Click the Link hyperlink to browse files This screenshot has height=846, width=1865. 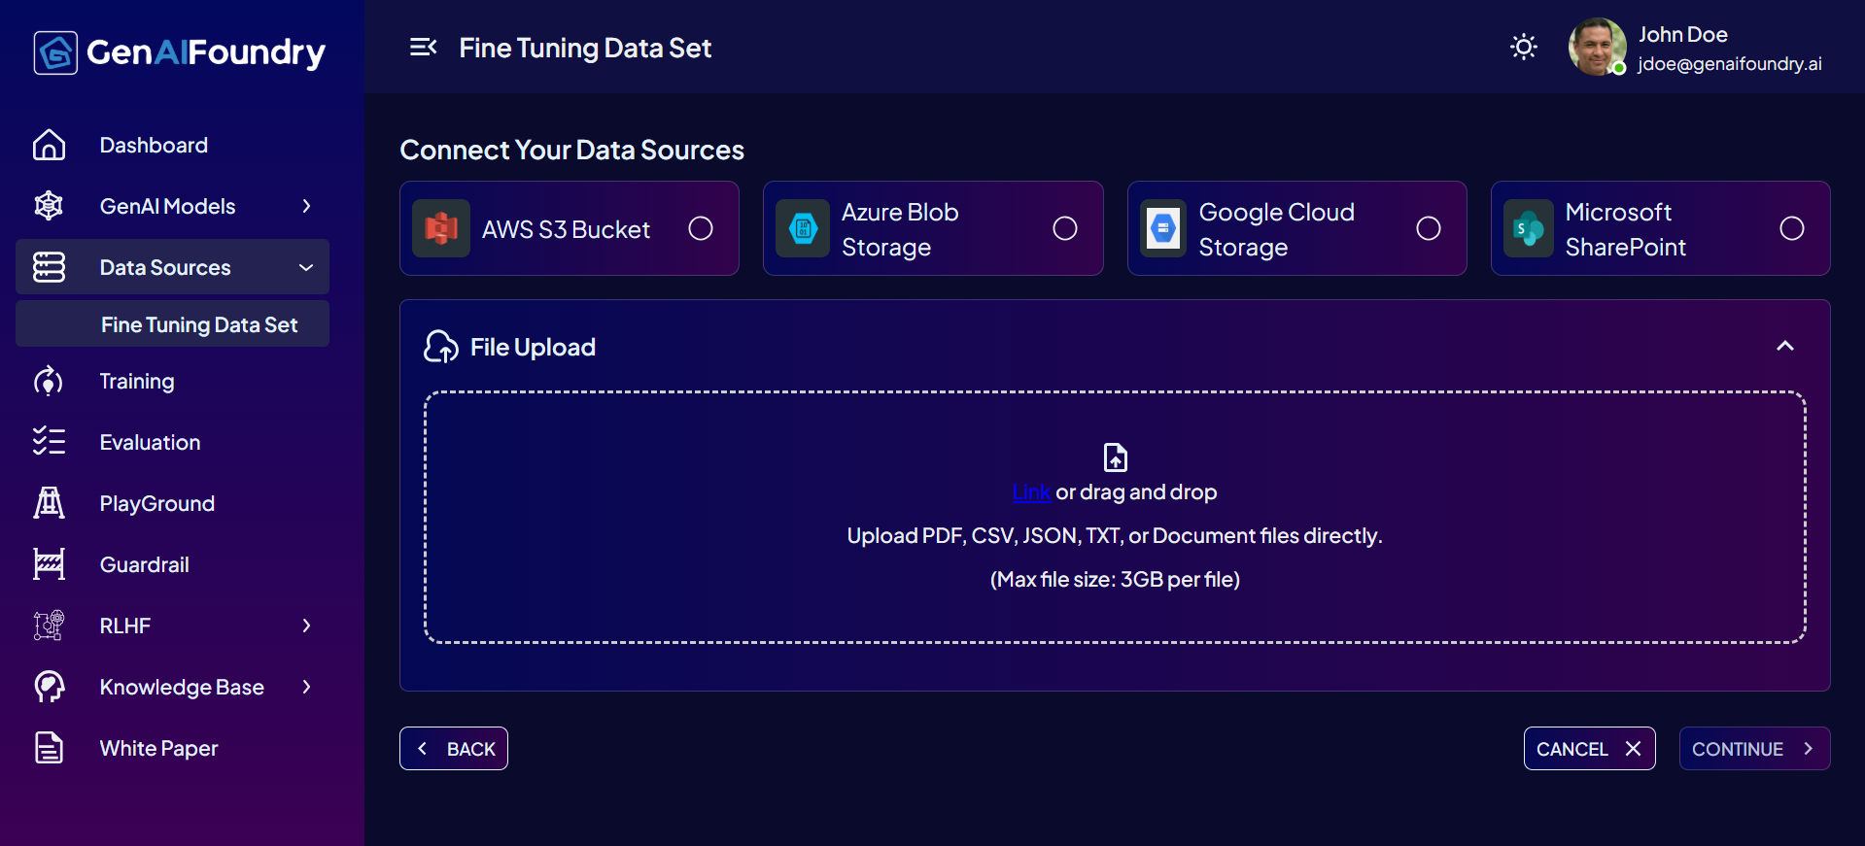1031,492
